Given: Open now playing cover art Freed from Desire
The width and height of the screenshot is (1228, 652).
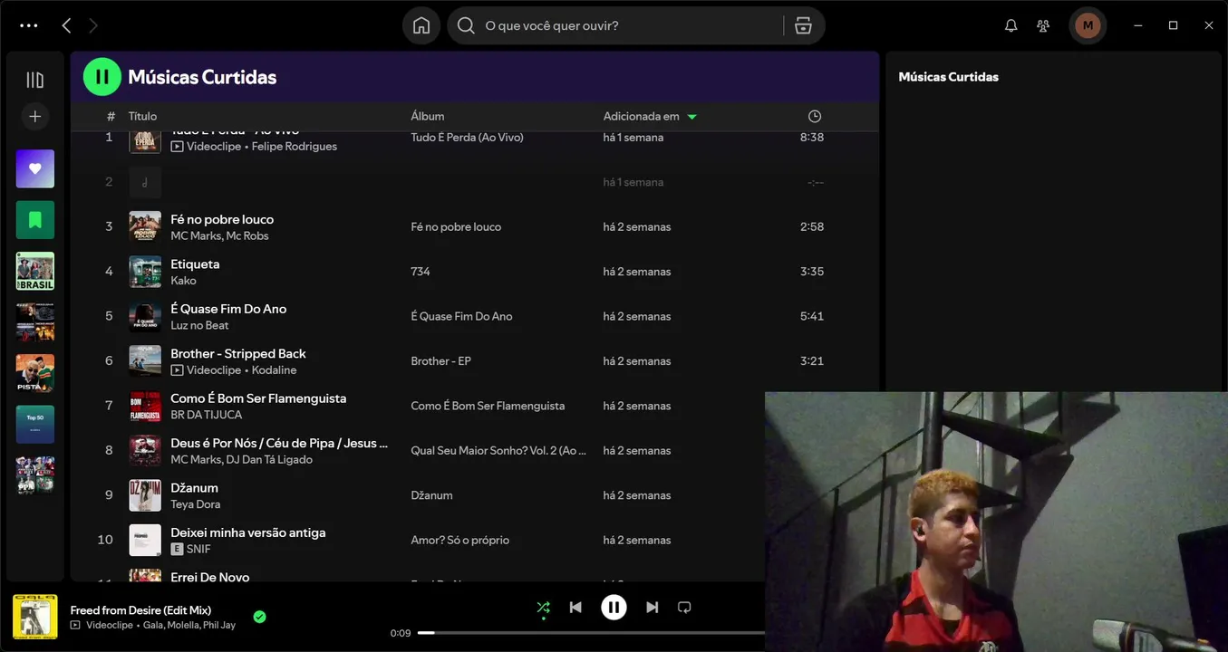Looking at the screenshot, I should point(35,617).
